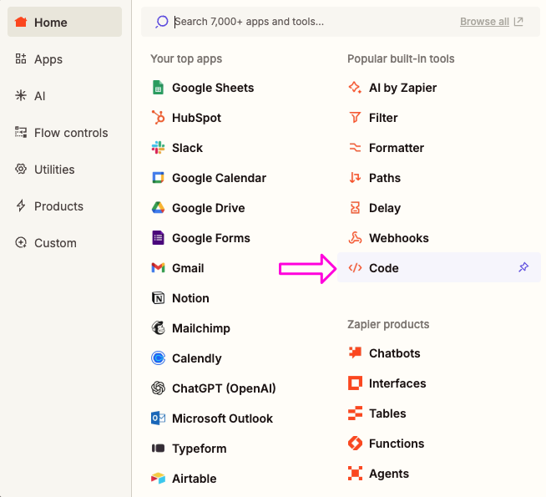The width and height of the screenshot is (546, 497).
Task: Click the Agents icon
Action: point(355,473)
